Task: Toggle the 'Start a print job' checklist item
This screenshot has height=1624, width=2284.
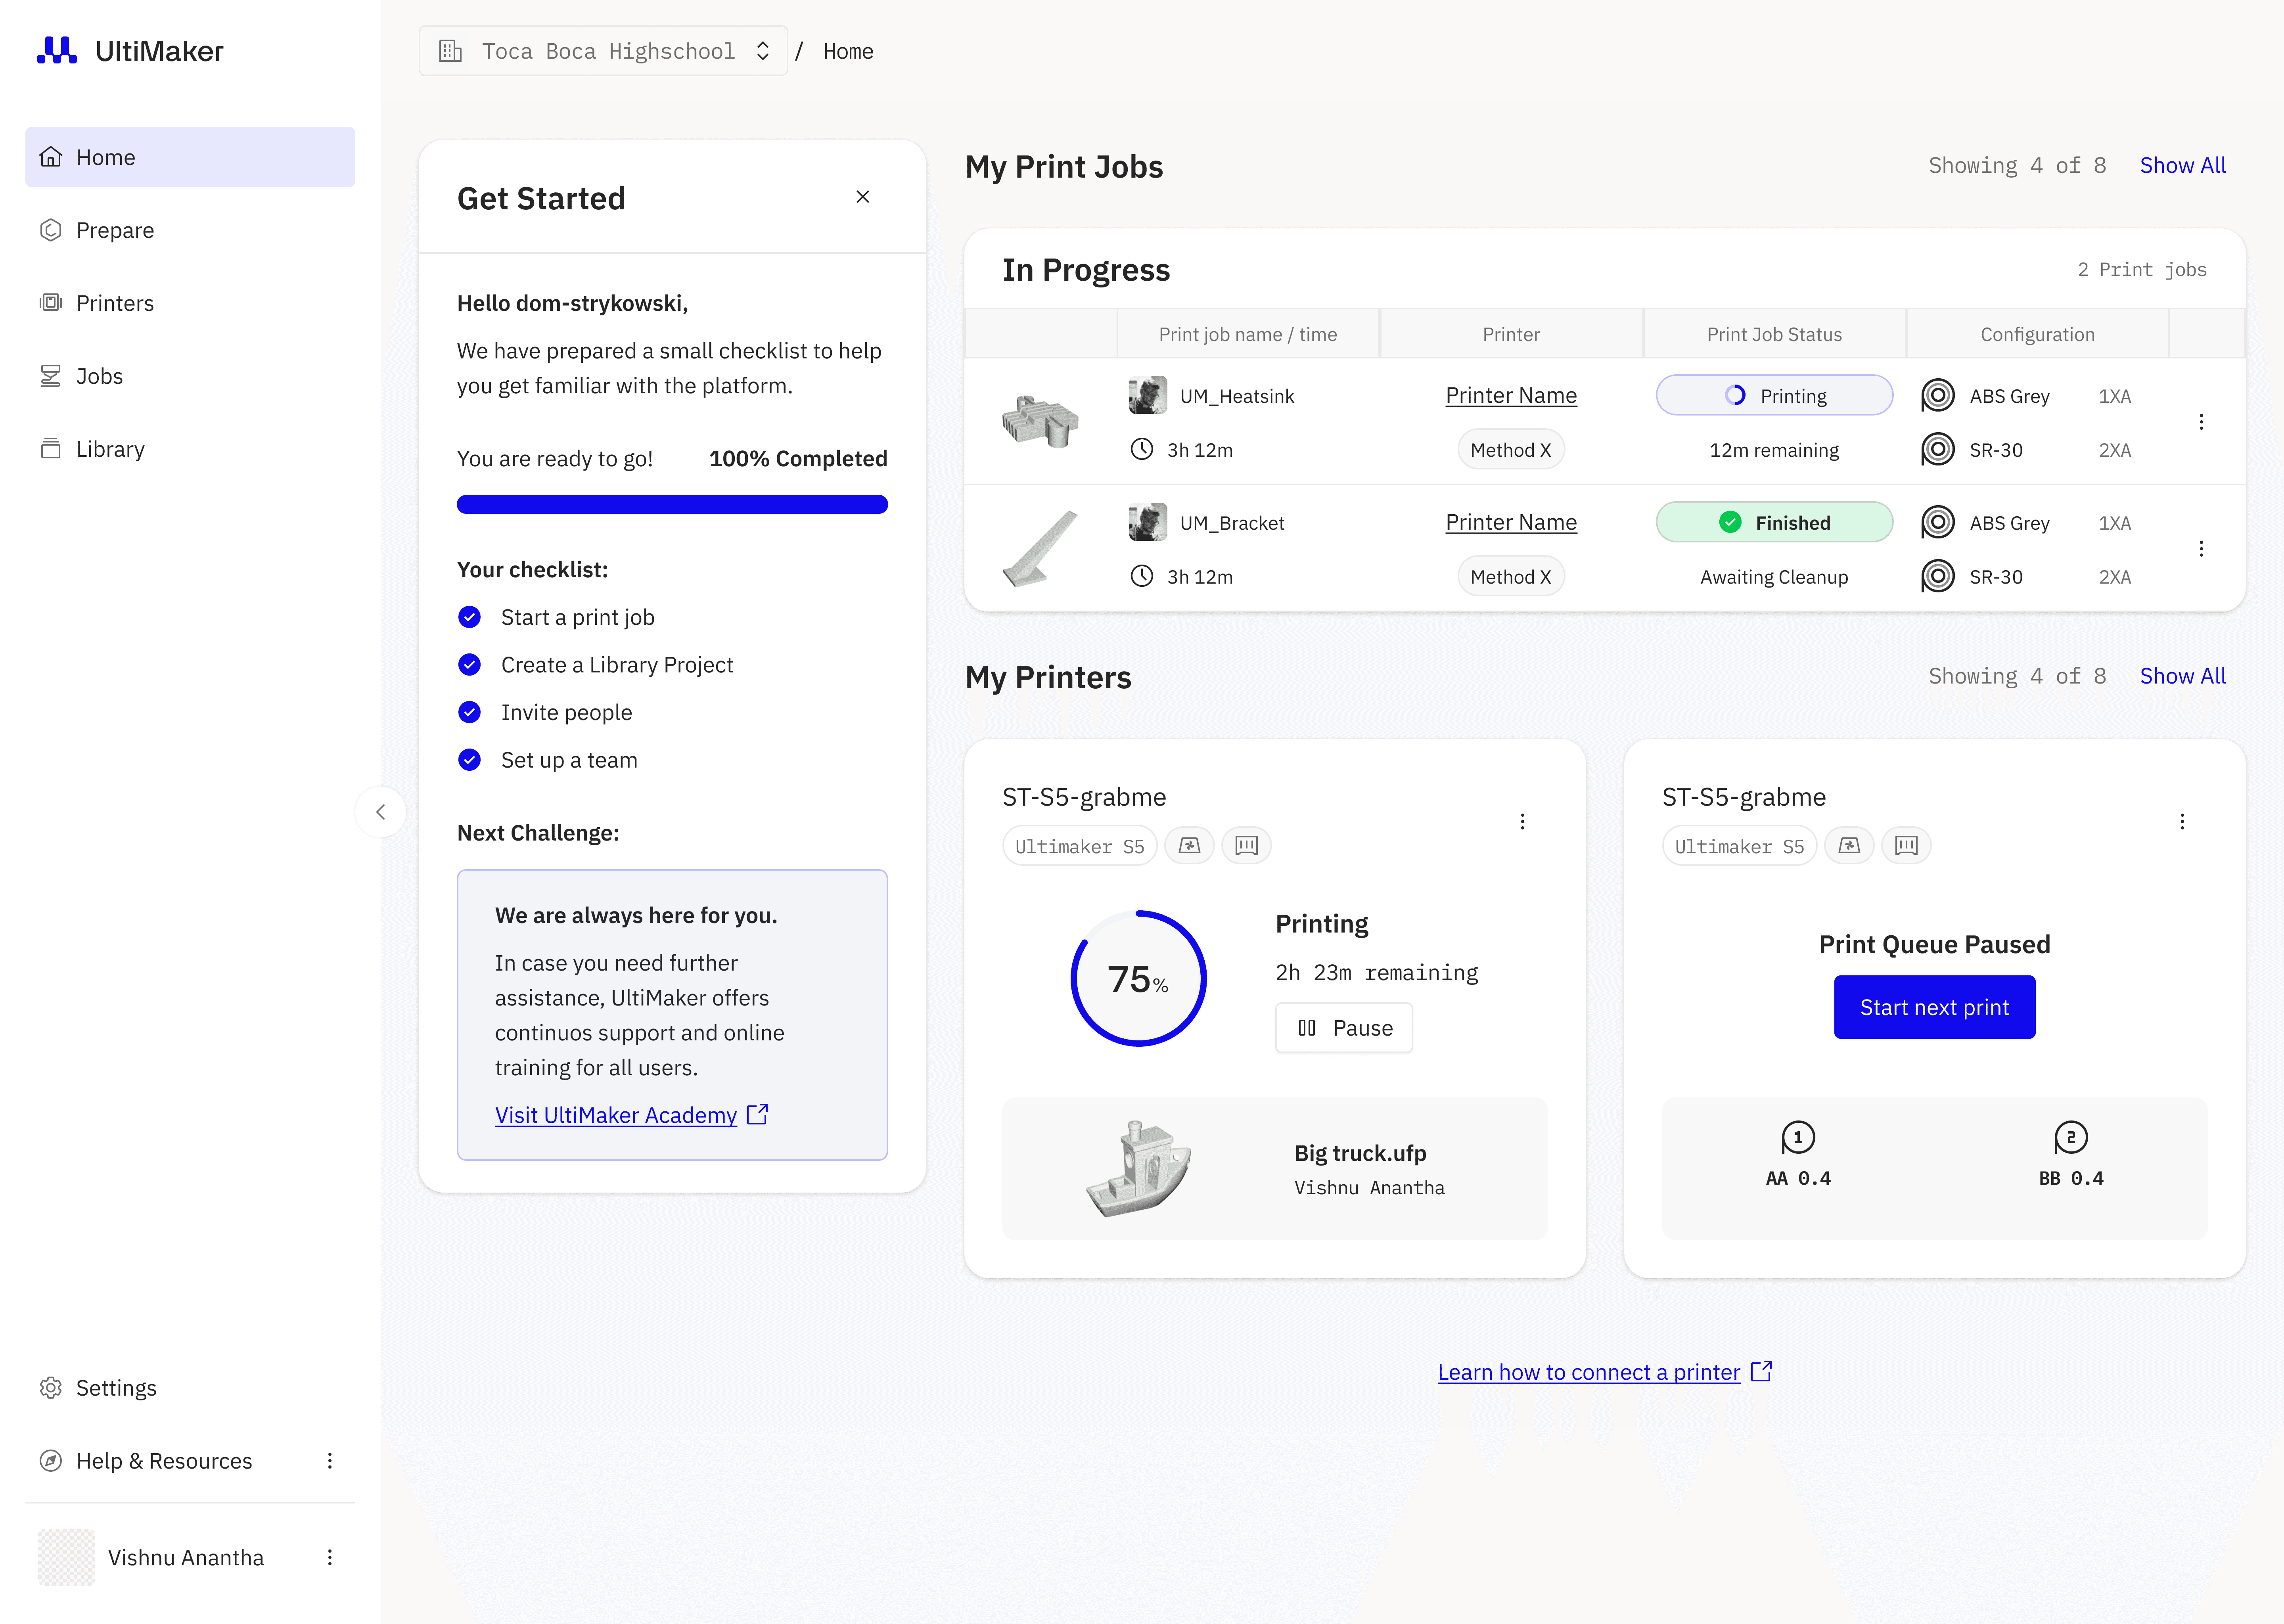Action: coord(469,617)
